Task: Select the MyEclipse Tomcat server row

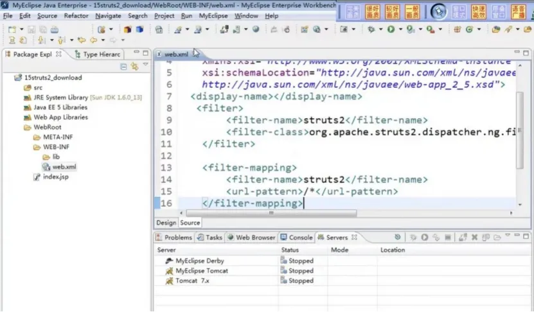Action: (343, 271)
